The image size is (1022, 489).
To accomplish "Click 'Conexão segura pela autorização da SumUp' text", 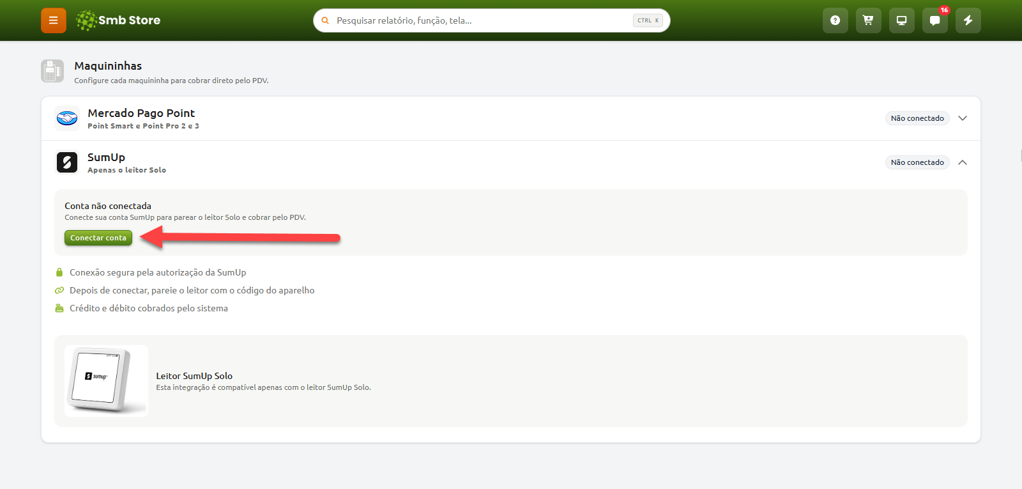I will [158, 272].
